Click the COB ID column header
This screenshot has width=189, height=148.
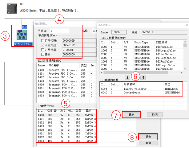(x=52, y=111)
